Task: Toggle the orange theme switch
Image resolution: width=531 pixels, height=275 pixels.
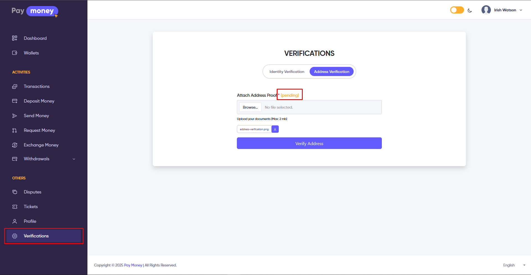Action: coord(457,10)
